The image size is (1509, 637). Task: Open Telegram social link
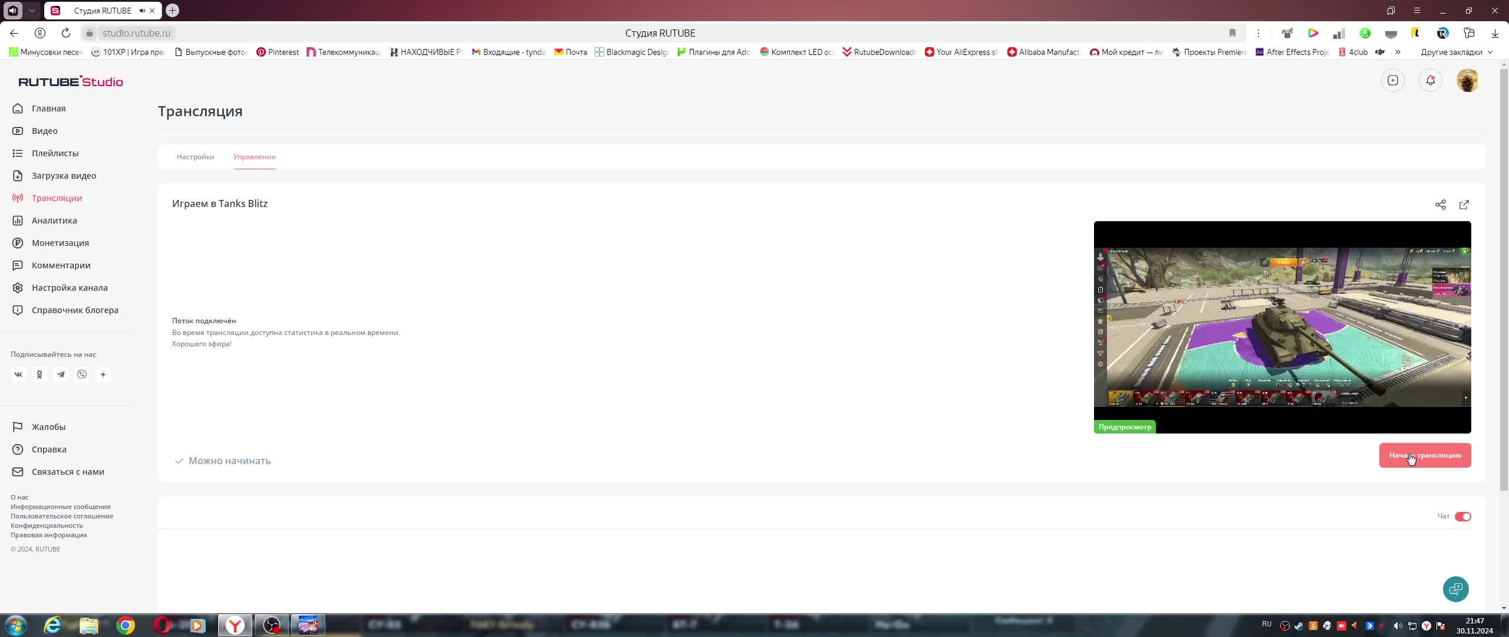[61, 375]
